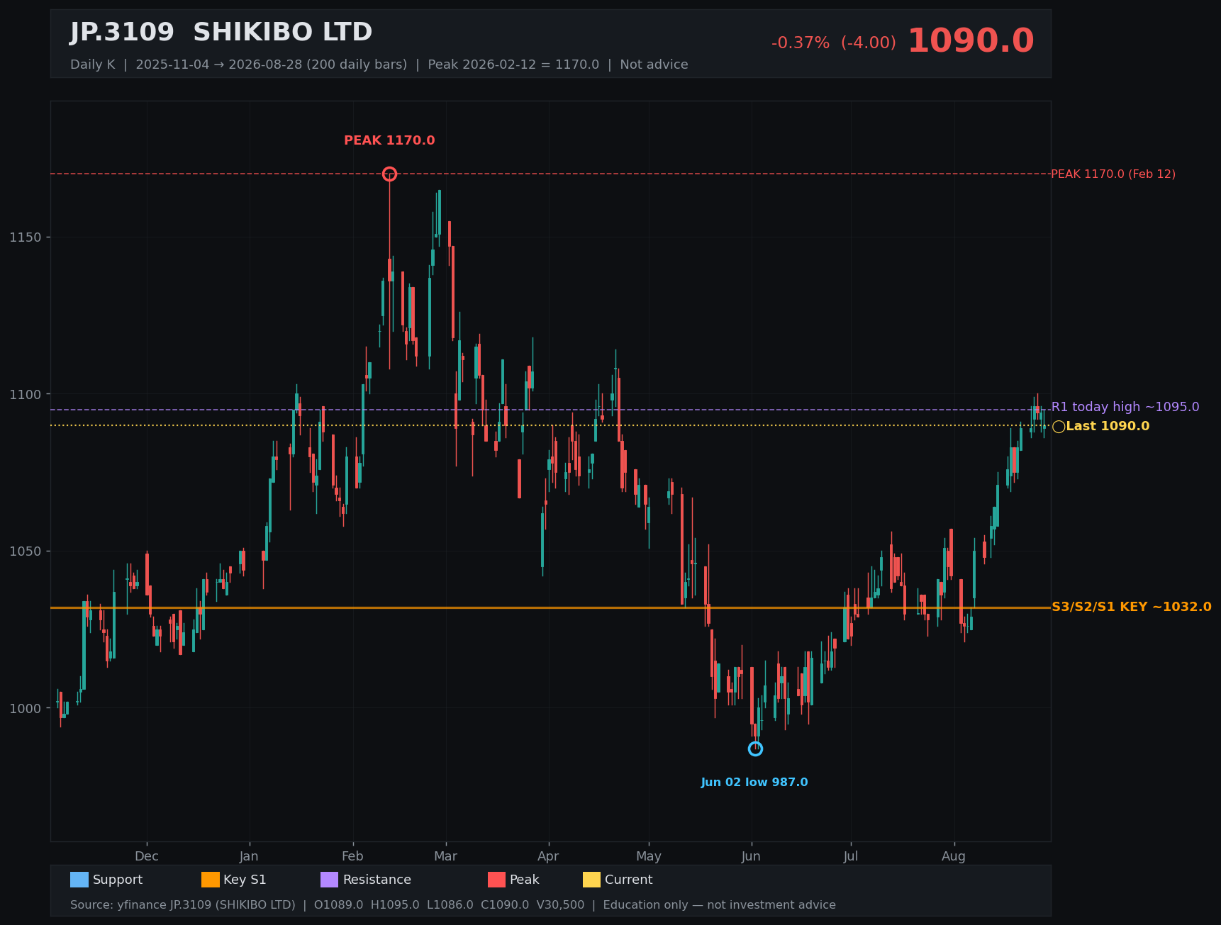The width and height of the screenshot is (1221, 925).
Task: Click the blue Support legend swatch
Action: coord(79,880)
